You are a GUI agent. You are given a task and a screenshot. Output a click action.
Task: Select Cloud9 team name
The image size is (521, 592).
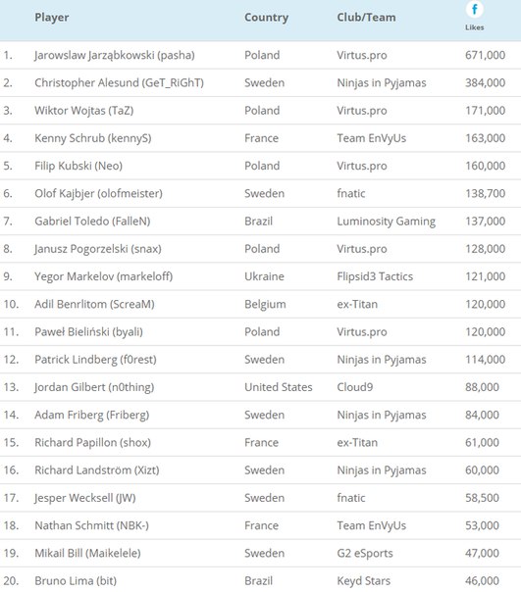coord(354,387)
